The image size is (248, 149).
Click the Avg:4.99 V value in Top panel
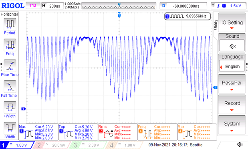83,131
